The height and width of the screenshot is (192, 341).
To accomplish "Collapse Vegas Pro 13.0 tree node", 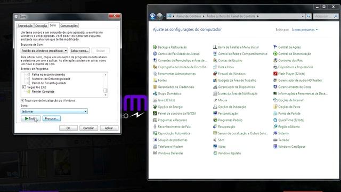I will click(x=24, y=87).
